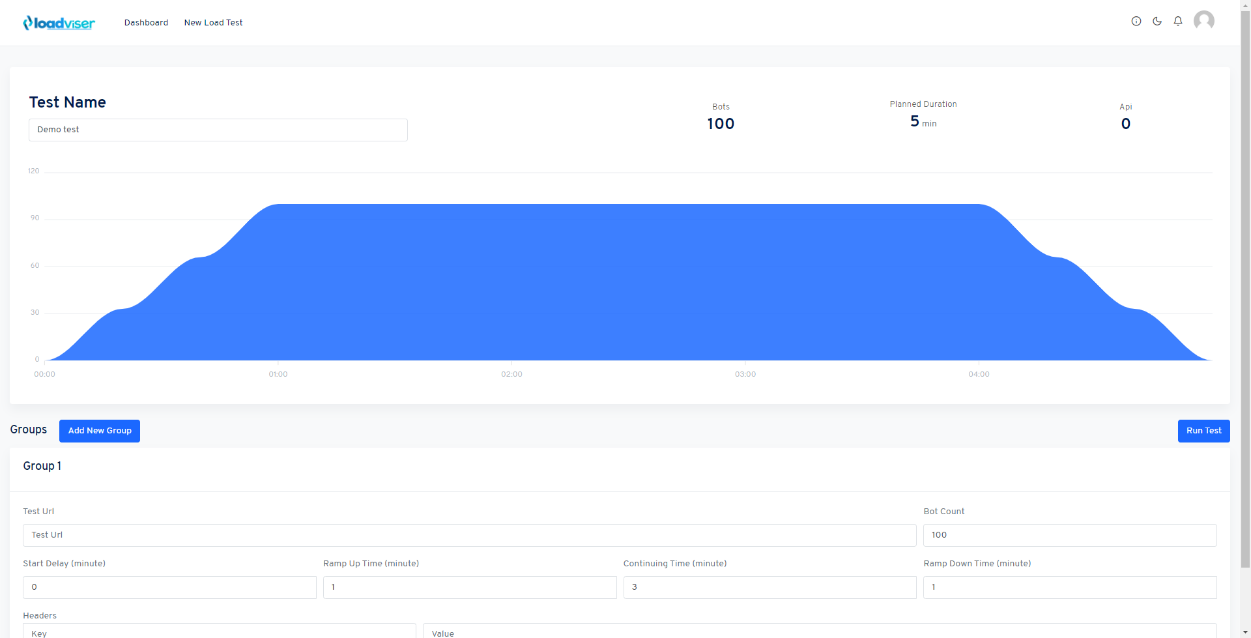Focus the Test Url input field
This screenshot has width=1251, height=638.
coord(470,535)
